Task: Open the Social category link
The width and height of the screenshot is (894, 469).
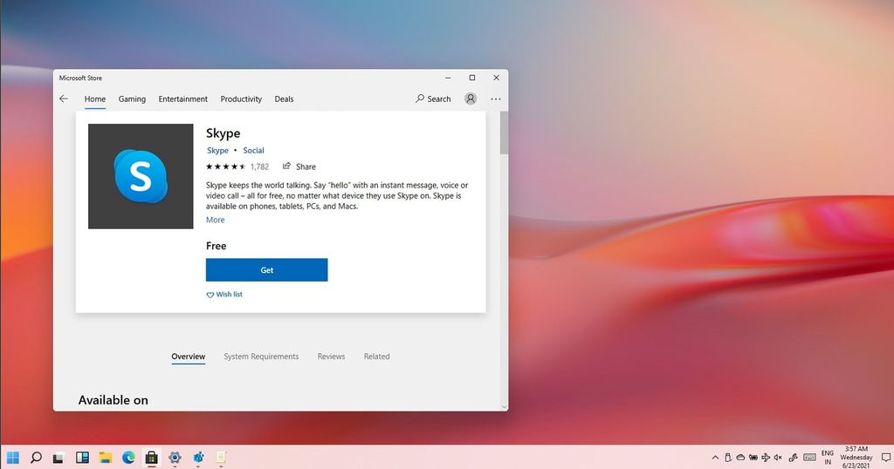Action: click(x=253, y=151)
